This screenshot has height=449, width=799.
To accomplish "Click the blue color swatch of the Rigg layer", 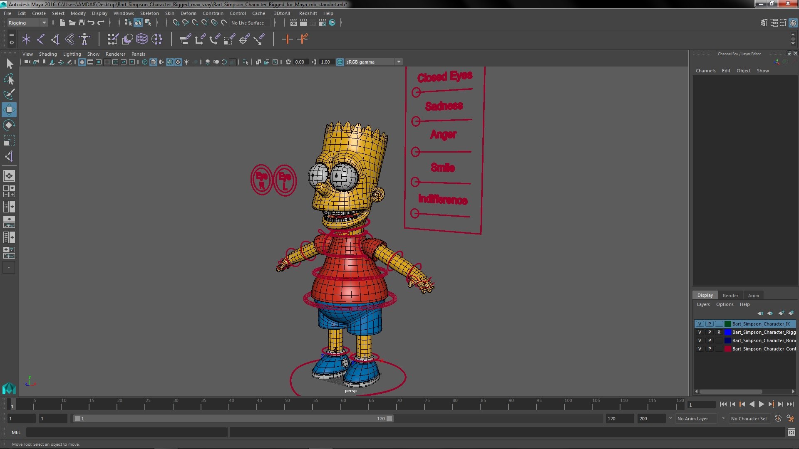I will point(727,332).
